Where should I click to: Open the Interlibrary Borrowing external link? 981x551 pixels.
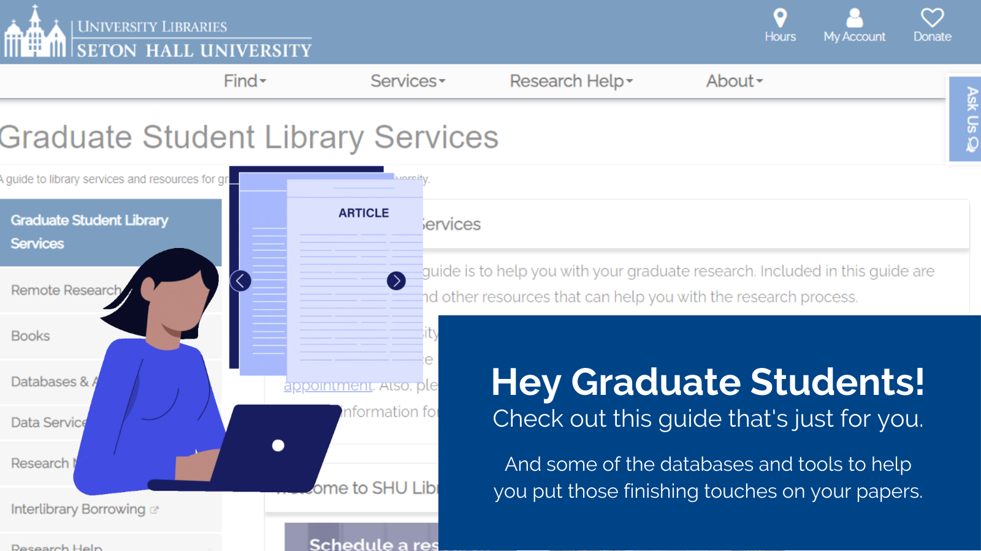pos(85,509)
